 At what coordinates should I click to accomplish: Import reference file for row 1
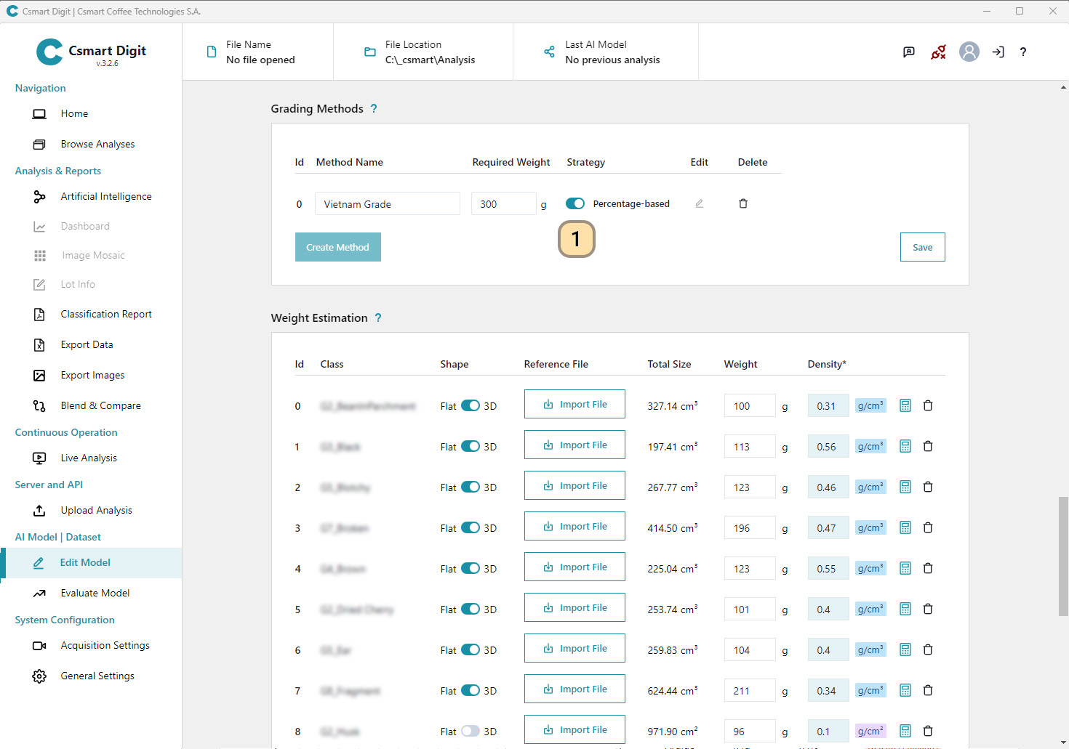574,445
